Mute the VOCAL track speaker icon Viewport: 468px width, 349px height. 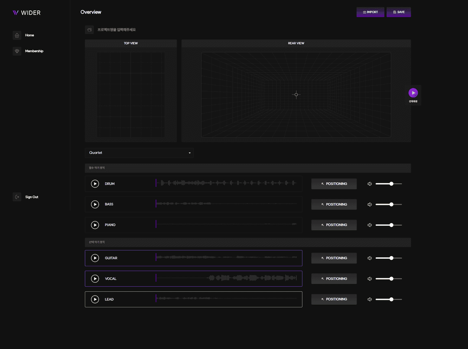pyautogui.click(x=370, y=279)
